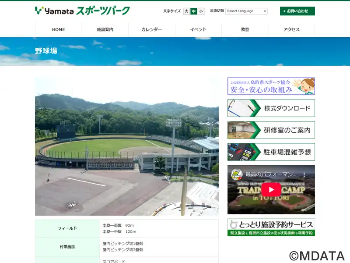Image resolution: width=350 pixels, height=263 pixels.
Task: Open the 研修室のご案内 banner link
Action: (271, 130)
